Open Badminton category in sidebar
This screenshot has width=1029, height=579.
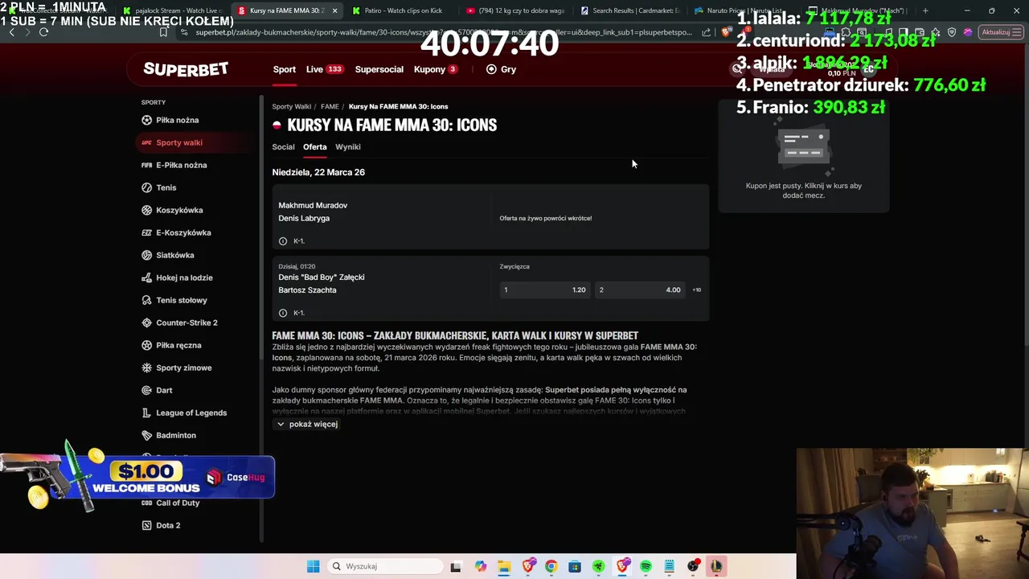(x=170, y=435)
